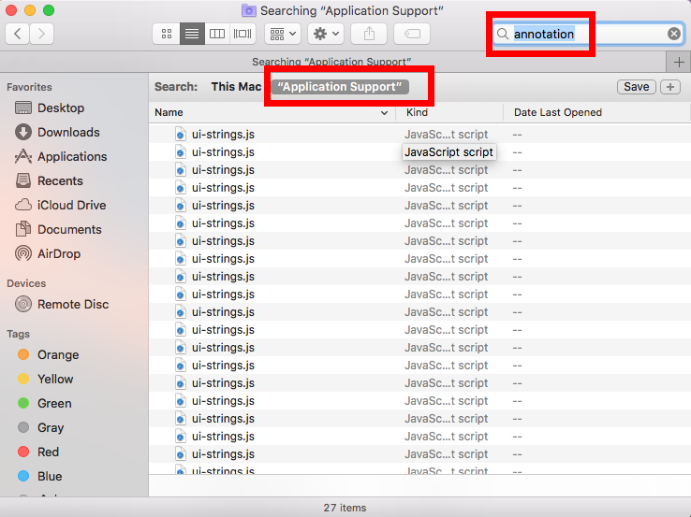Viewport: 691px width, 517px height.
Task: Switch to column view mode
Action: click(x=217, y=34)
